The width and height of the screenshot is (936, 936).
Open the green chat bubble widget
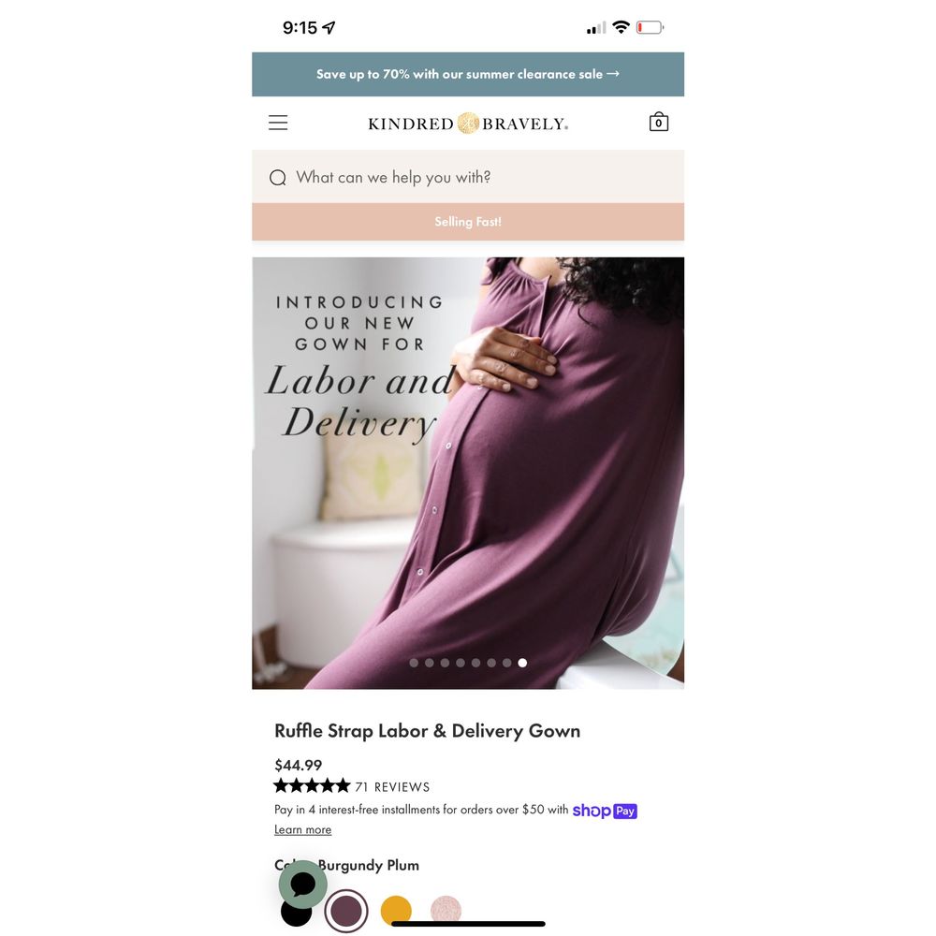click(302, 885)
